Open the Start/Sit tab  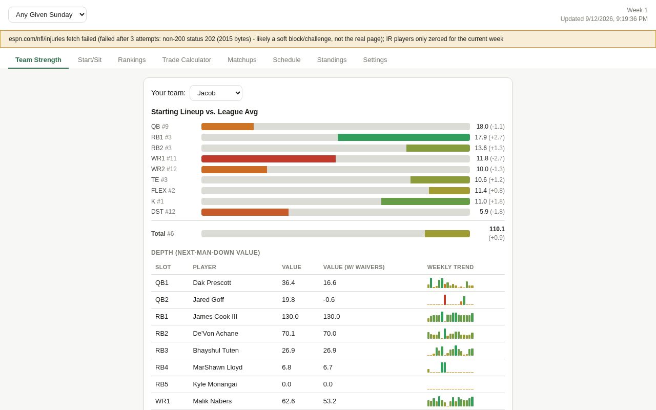click(x=90, y=59)
